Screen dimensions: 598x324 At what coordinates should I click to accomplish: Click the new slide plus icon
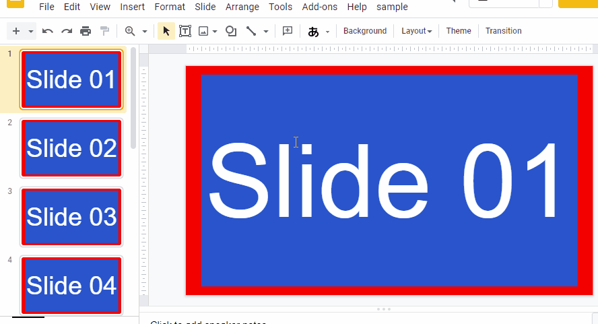tap(16, 31)
